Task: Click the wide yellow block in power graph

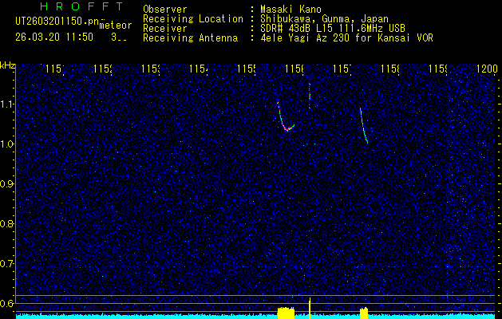Action: pyautogui.click(x=285, y=312)
